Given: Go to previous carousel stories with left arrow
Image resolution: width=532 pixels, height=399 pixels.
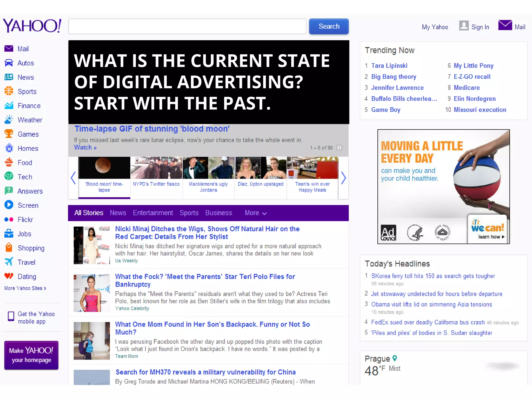Looking at the screenshot, I should [x=73, y=178].
